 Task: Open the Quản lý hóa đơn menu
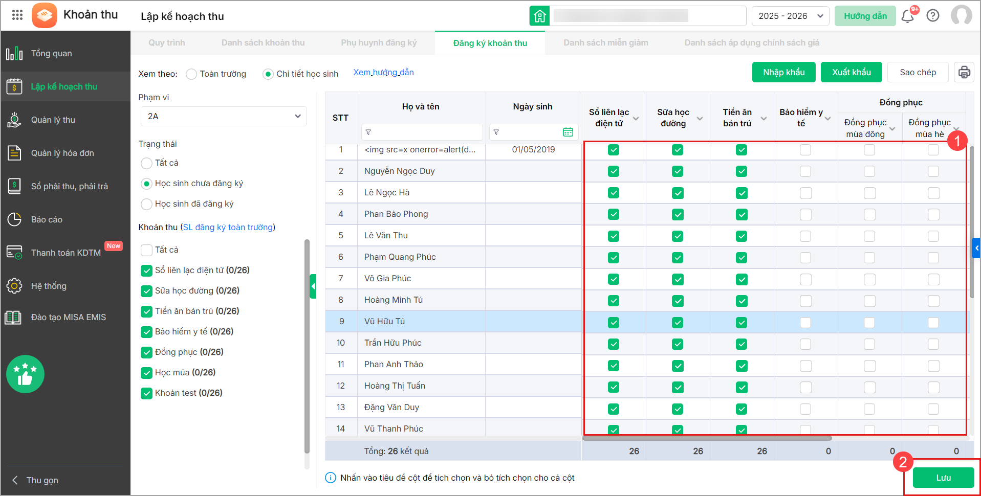(x=62, y=153)
